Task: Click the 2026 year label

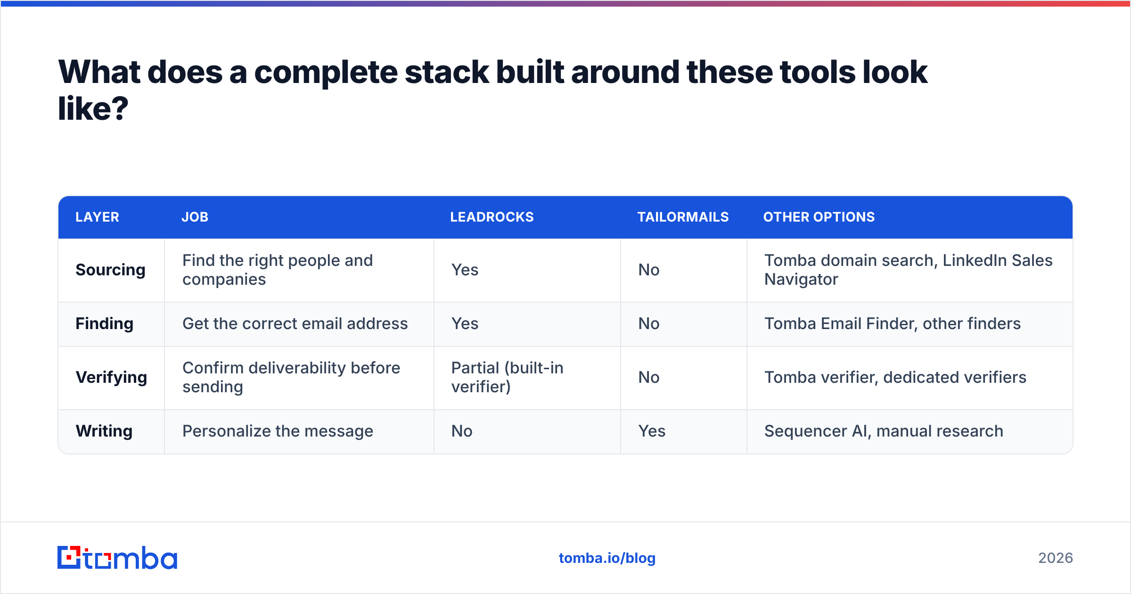Action: [x=1056, y=558]
